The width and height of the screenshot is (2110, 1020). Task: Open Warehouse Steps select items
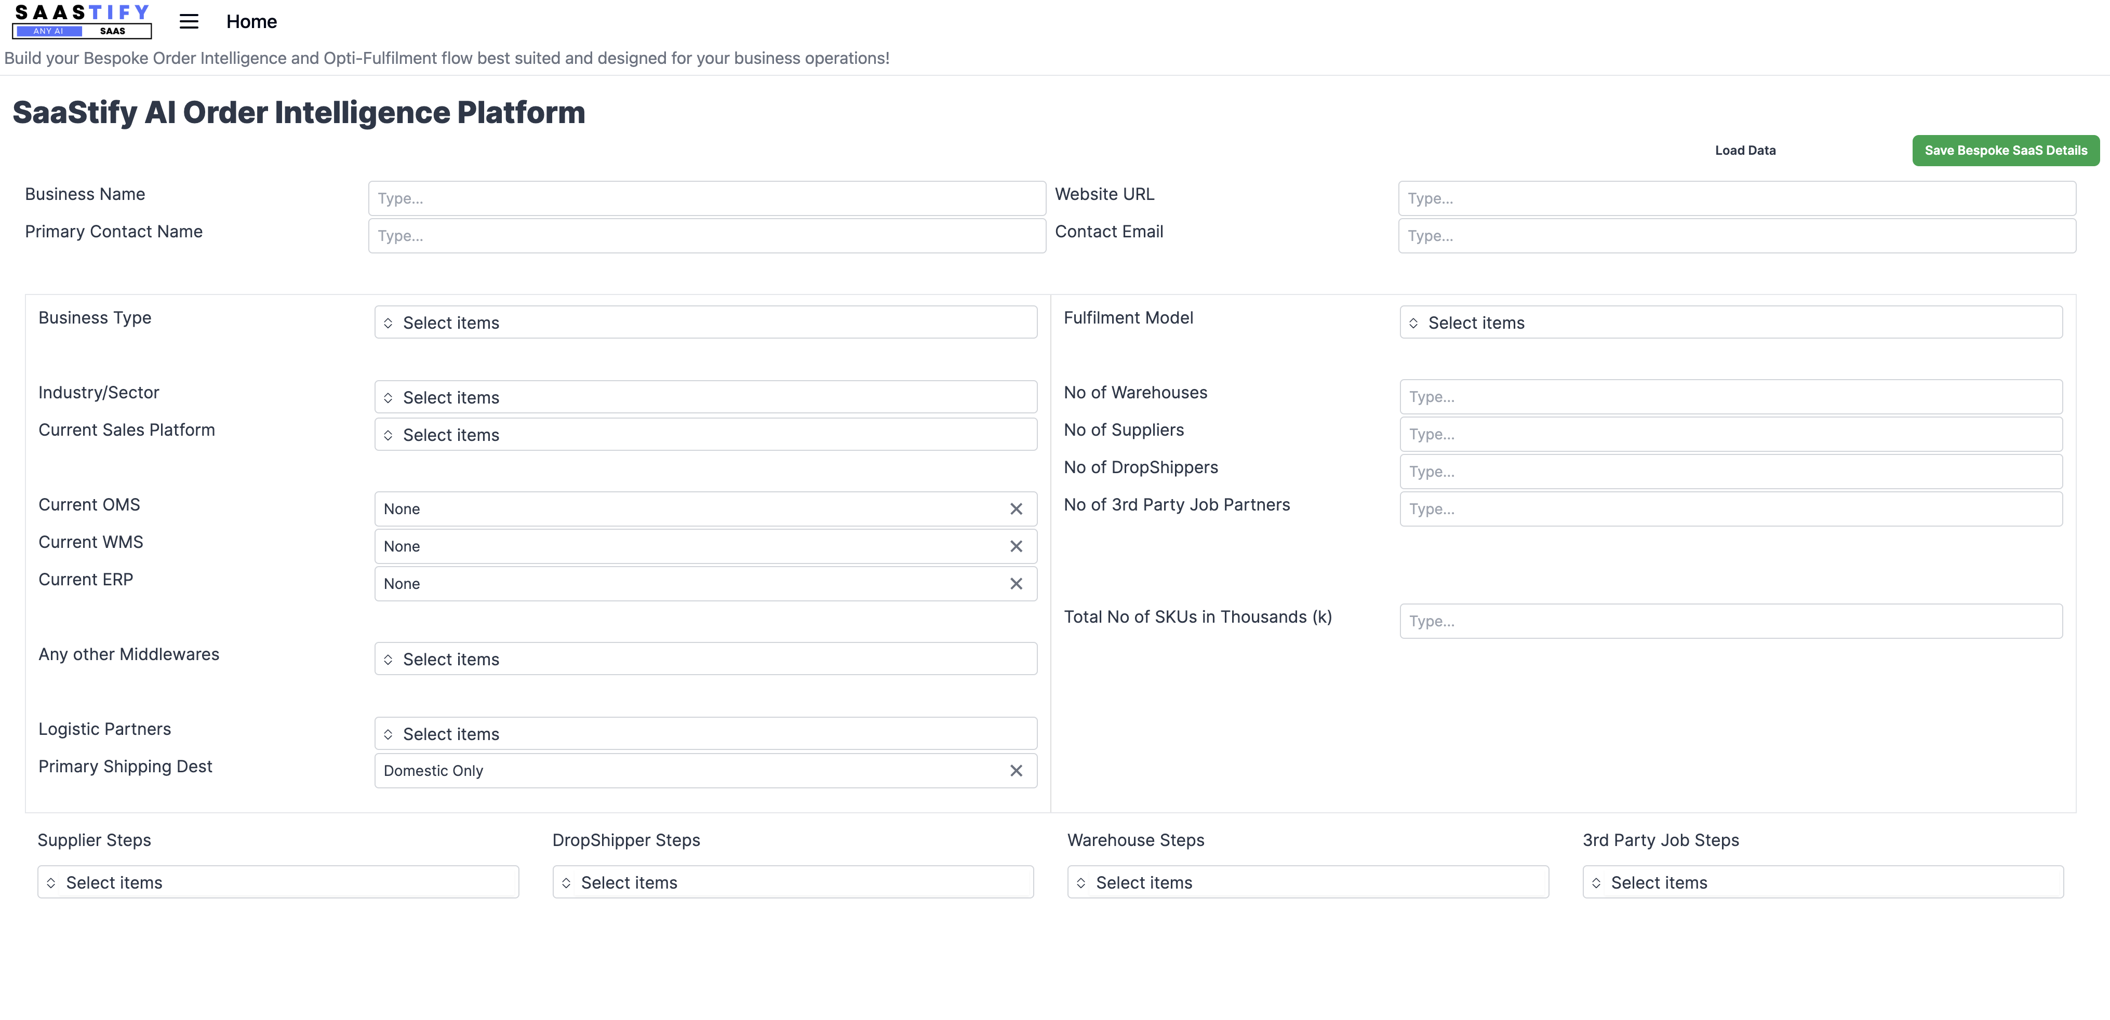tap(1307, 882)
